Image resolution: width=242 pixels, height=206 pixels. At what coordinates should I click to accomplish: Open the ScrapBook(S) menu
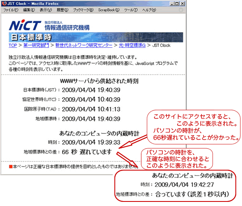tap(109, 10)
